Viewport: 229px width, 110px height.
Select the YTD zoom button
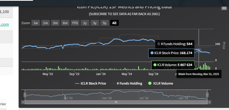click(75, 23)
